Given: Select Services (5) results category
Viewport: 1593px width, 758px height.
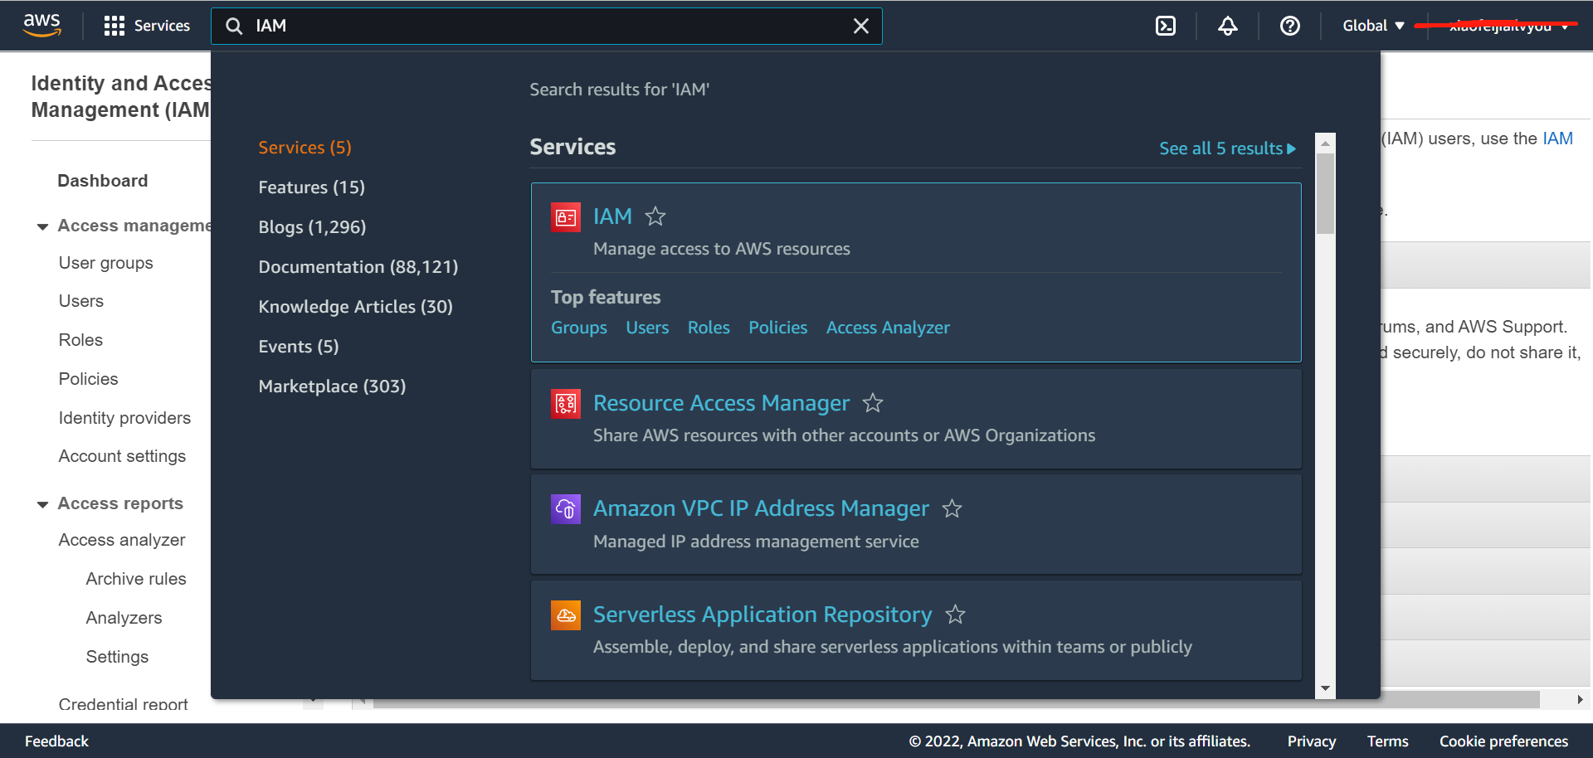Looking at the screenshot, I should click(x=304, y=148).
